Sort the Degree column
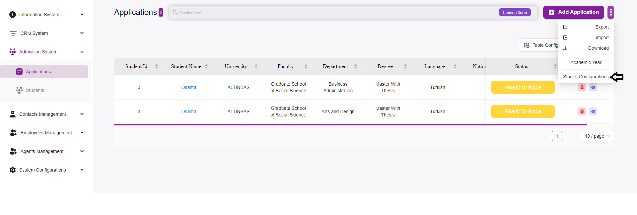Screen dimensions: 637x215 (405, 66)
